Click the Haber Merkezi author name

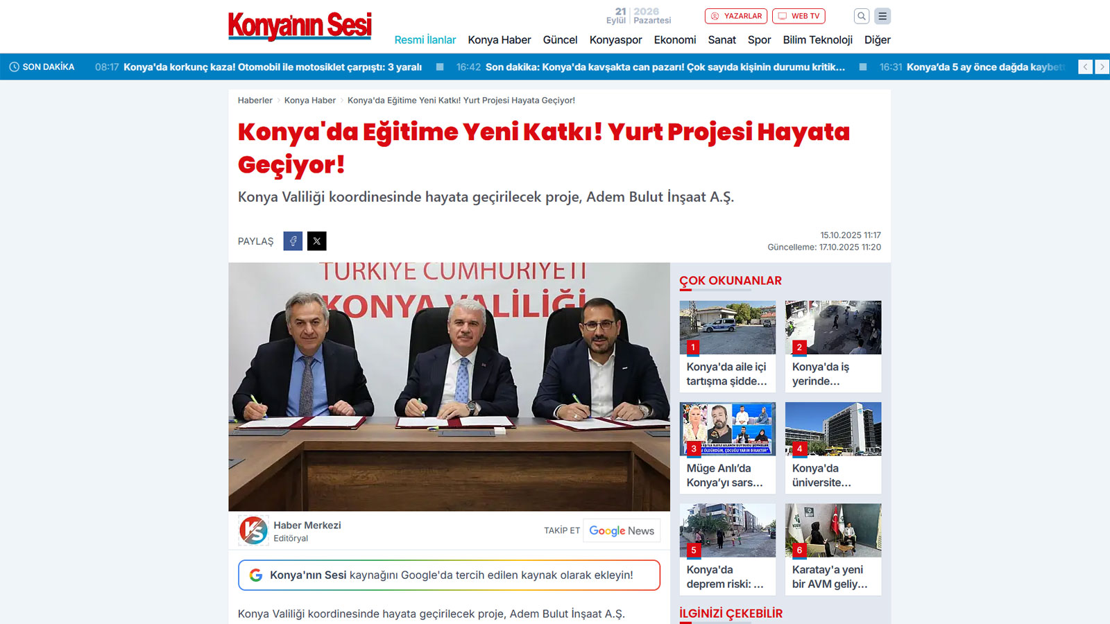point(307,525)
